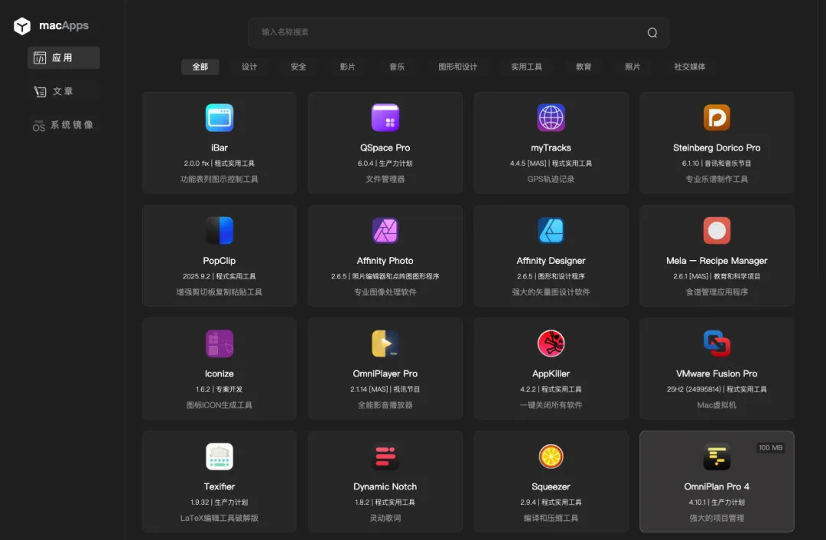Click the Steinberg Dorico Pro title
The width and height of the screenshot is (826, 540).
[x=717, y=148]
